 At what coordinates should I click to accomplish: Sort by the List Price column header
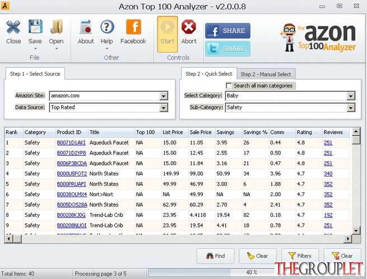coord(175,132)
